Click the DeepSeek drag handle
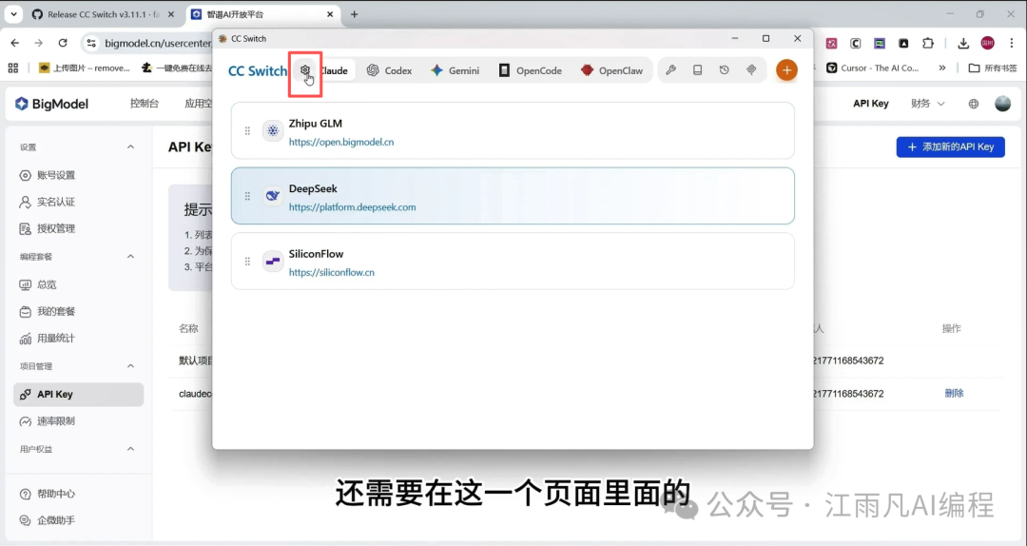Screen dimensions: 1027x546 click(x=247, y=196)
